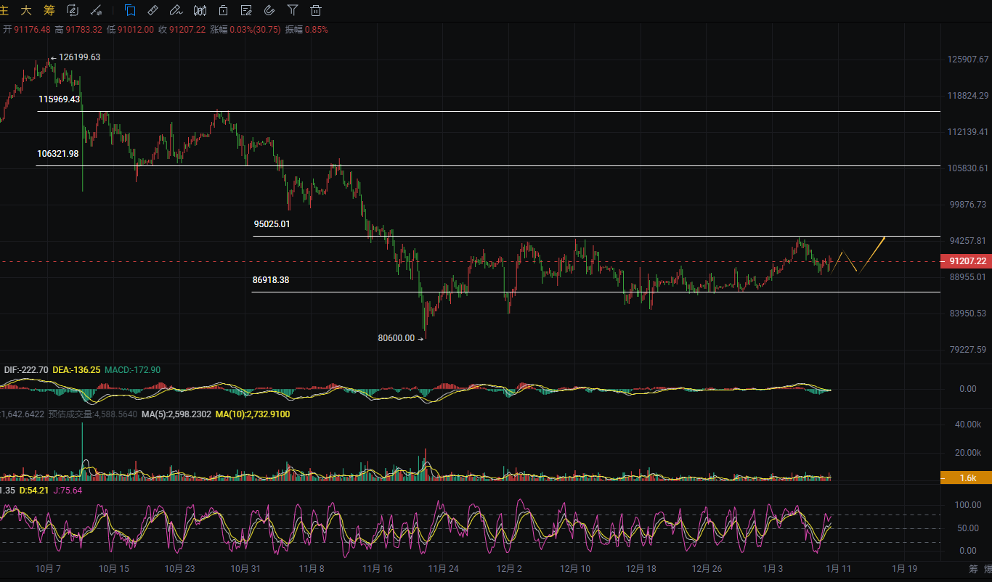992x582 pixels.
Task: Open the candlestick chart type icon
Action: point(200,10)
